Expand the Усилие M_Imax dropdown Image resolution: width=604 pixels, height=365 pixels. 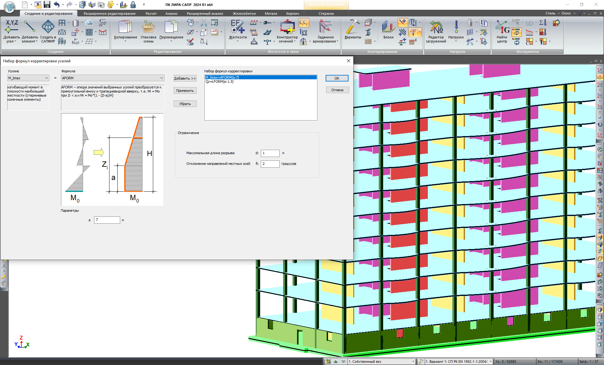pos(46,78)
